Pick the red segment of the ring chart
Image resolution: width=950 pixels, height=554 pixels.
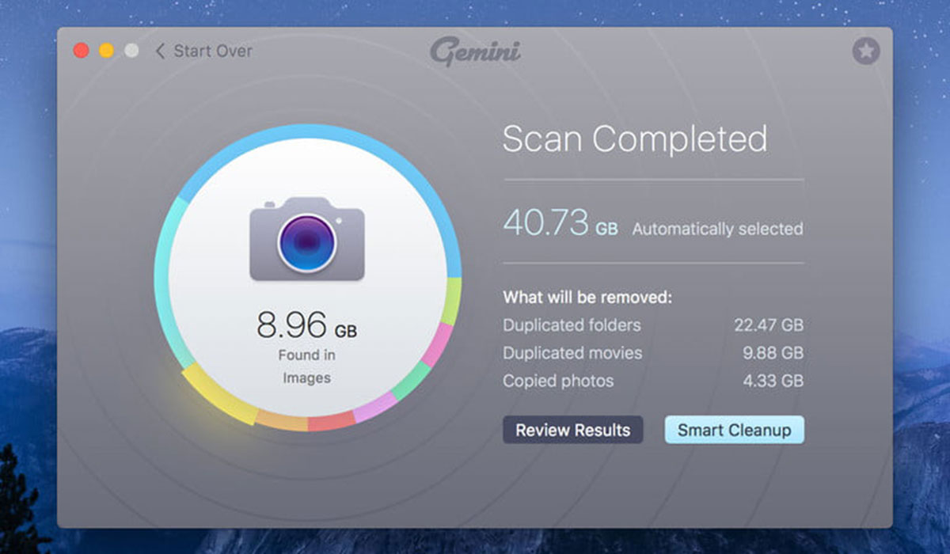(332, 420)
